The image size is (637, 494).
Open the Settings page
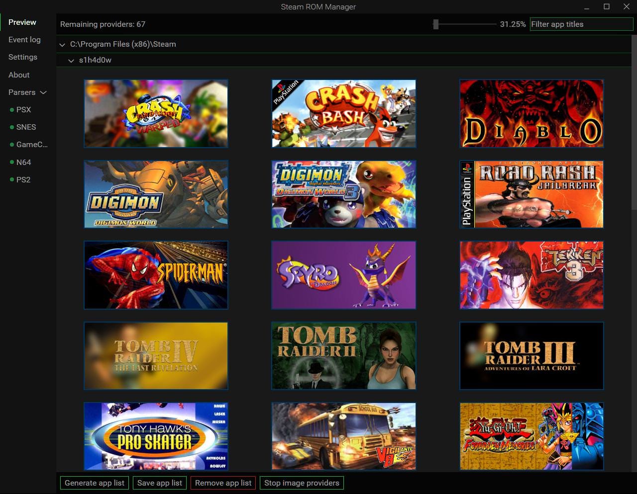[22, 57]
